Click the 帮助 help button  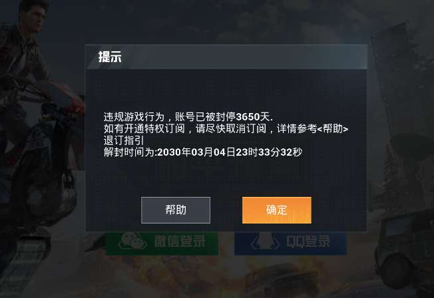click(x=176, y=210)
